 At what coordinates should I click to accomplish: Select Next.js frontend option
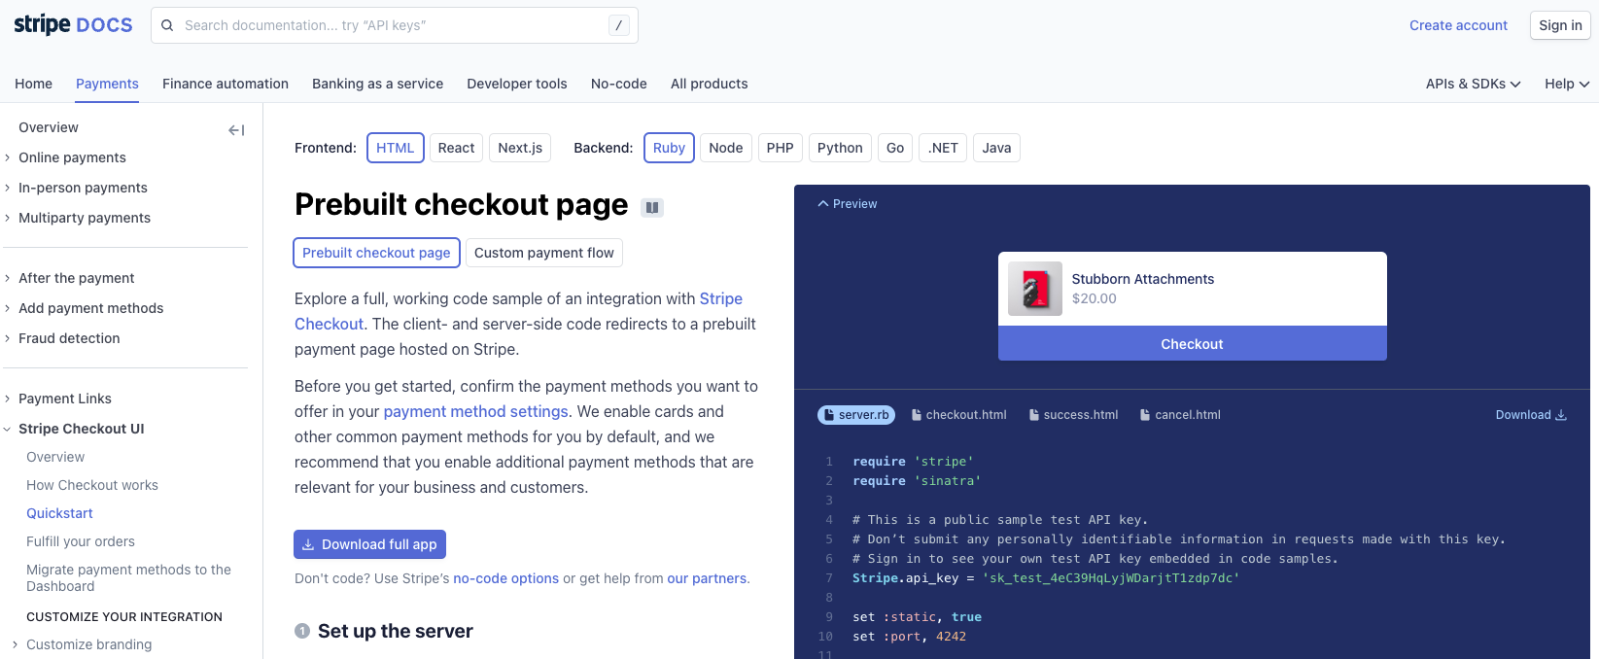pyautogui.click(x=520, y=148)
